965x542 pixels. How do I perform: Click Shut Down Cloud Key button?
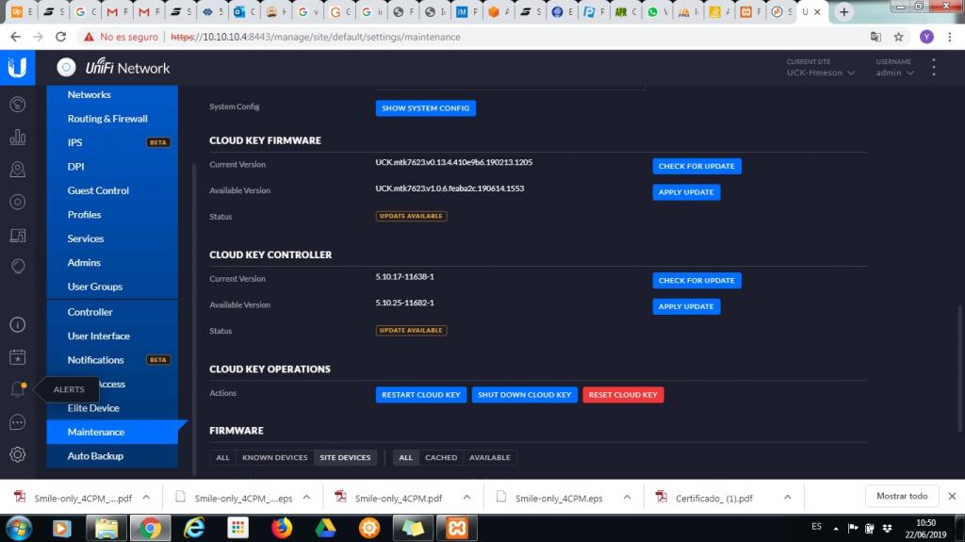524,395
